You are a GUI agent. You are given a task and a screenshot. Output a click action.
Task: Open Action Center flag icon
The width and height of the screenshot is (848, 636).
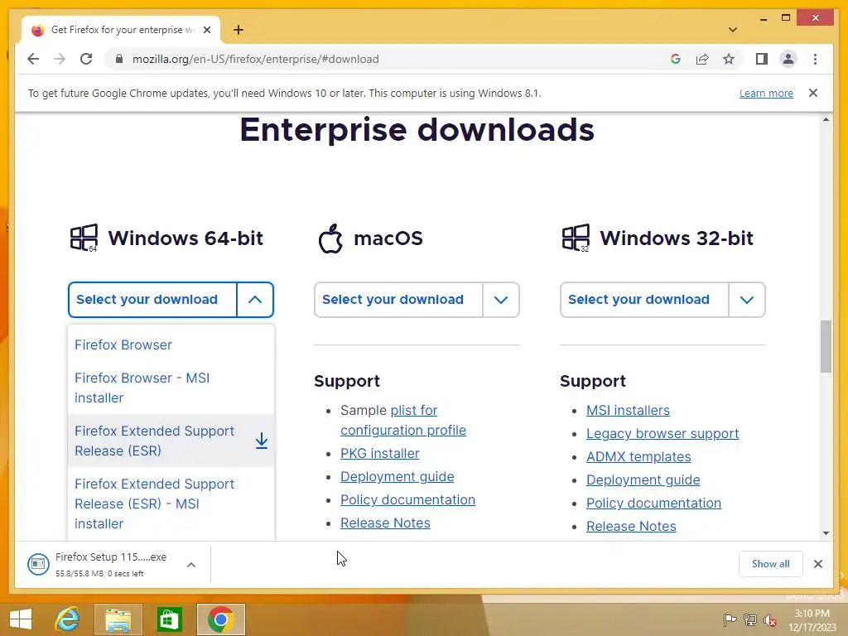[x=730, y=619]
